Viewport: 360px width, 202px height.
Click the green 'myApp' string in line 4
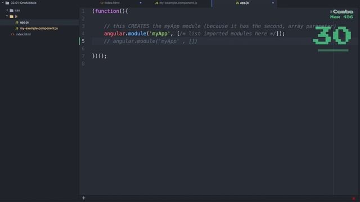pos(160,34)
